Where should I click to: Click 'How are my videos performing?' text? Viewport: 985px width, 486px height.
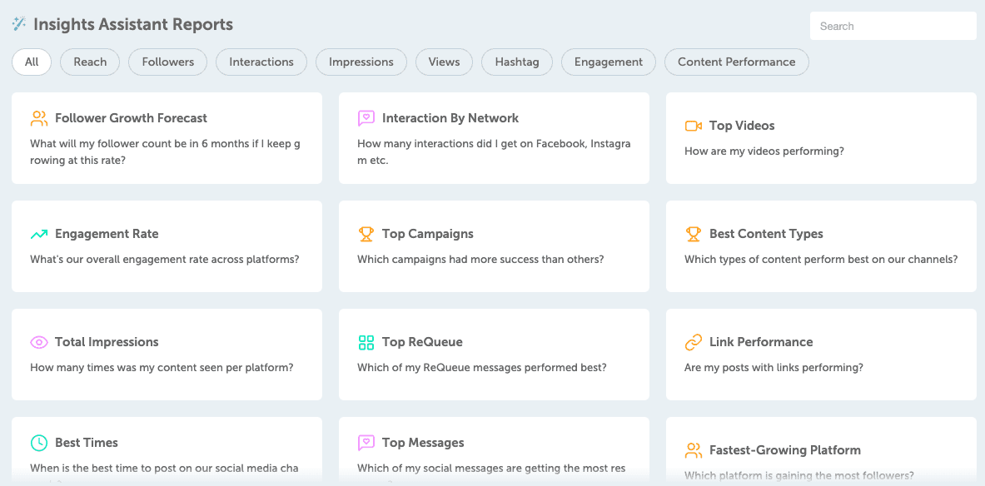tap(764, 151)
